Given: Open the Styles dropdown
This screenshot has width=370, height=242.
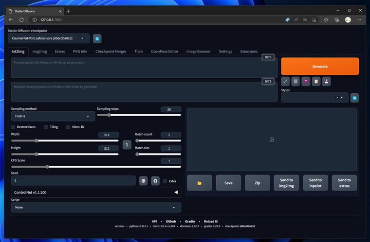Looking at the screenshot, I should coord(314,98).
